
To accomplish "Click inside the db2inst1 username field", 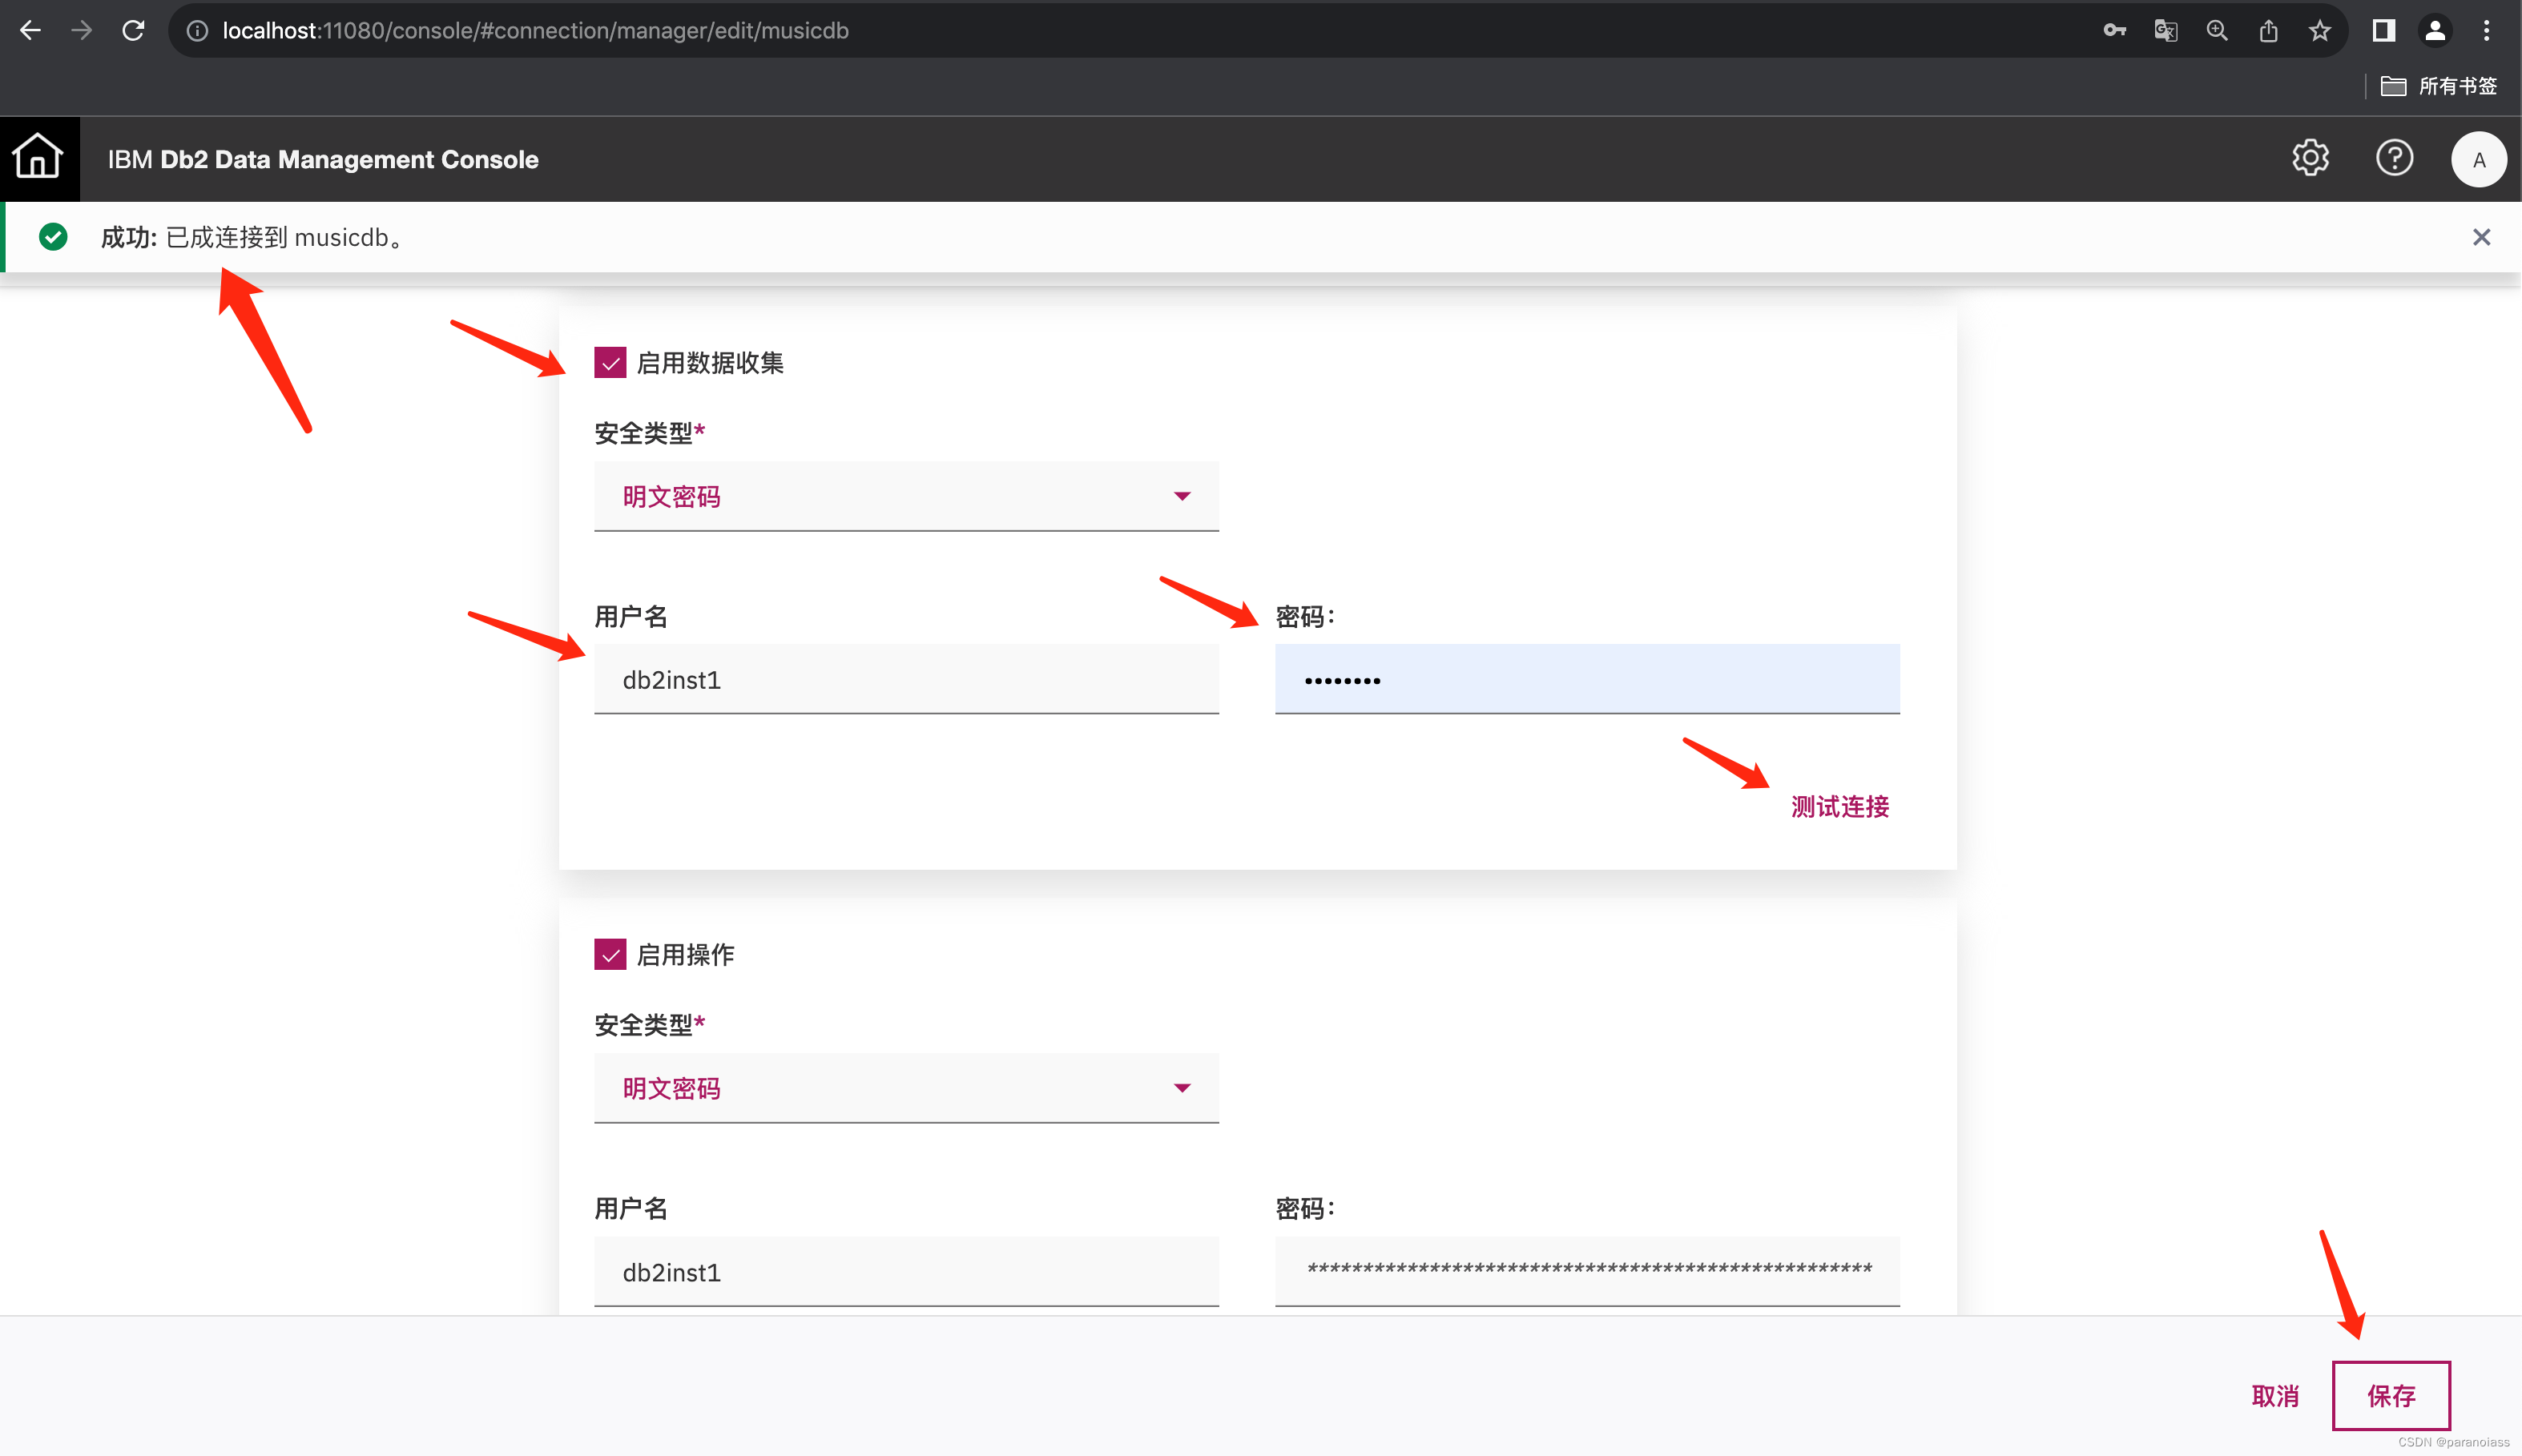I will [x=905, y=679].
